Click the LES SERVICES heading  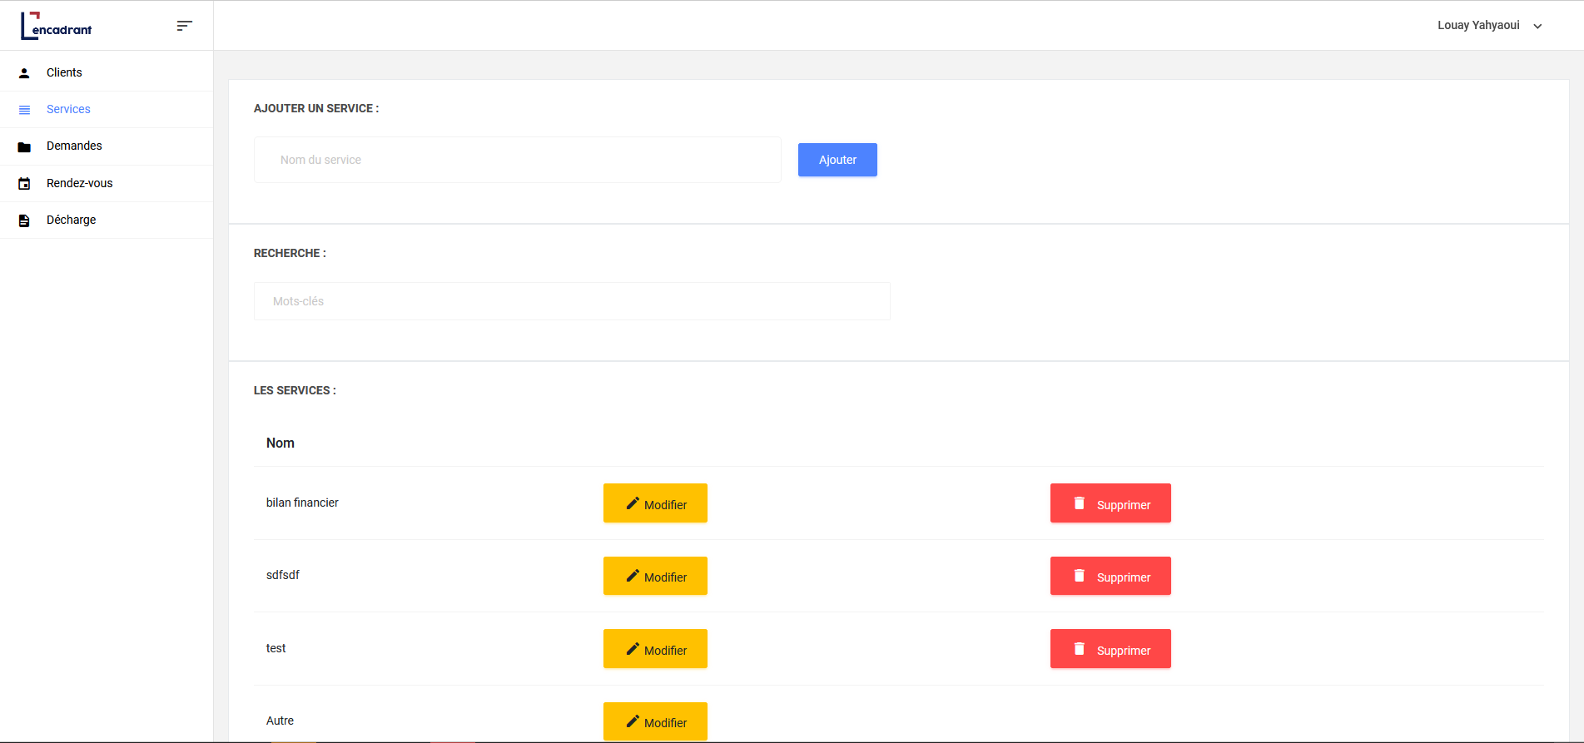click(x=295, y=390)
